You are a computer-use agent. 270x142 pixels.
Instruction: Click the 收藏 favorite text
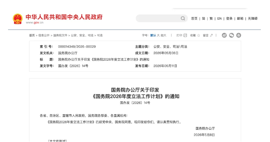193,35
